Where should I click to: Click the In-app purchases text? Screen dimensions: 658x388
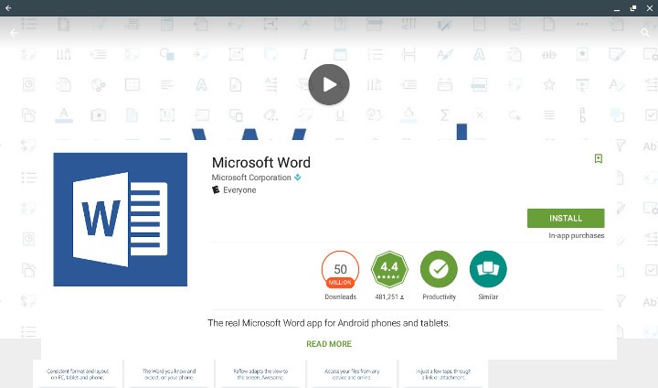576,236
